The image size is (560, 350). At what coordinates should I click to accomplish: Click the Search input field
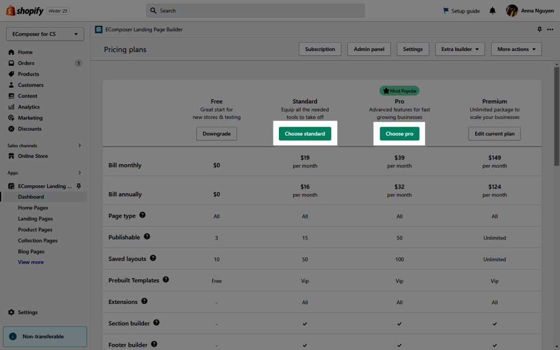tap(255, 11)
